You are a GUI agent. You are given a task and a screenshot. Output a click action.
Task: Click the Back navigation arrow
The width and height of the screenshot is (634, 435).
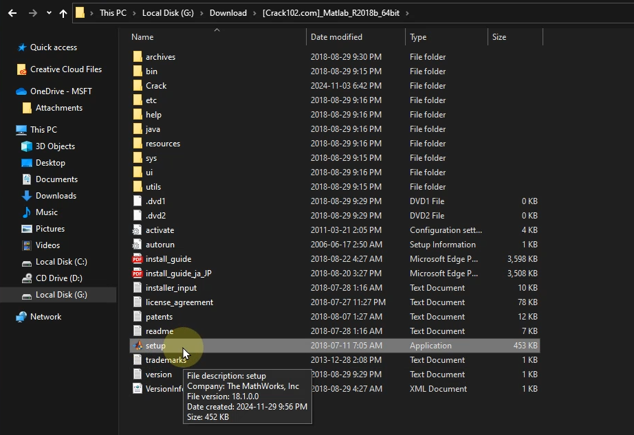(x=12, y=13)
